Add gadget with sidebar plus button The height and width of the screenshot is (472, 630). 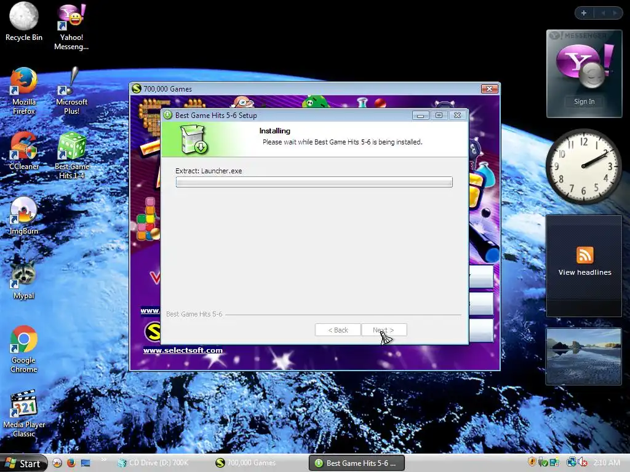click(584, 13)
